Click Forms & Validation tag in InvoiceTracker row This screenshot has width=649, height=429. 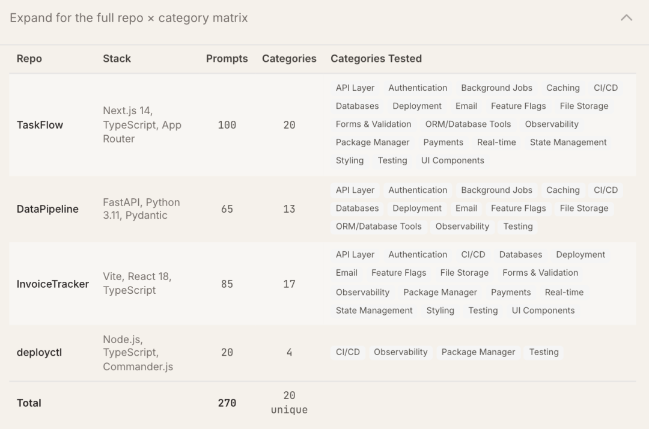[x=540, y=273]
